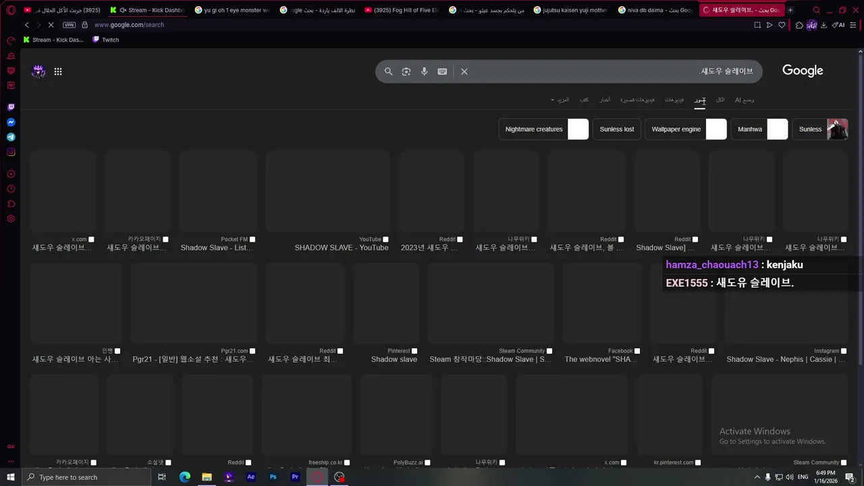Open Shadow Slave - List... Pocket FM result
The width and height of the screenshot is (864, 486).
click(x=218, y=202)
